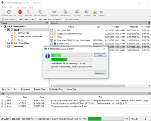The height and width of the screenshot is (121, 151).
Task: Expand the Extra Found Files node
Action: tap(5, 43)
